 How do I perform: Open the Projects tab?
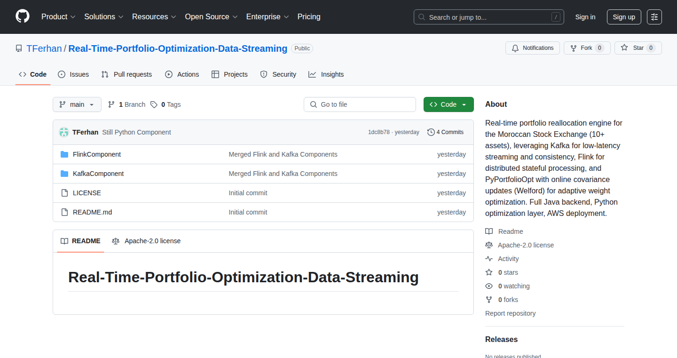pos(229,74)
